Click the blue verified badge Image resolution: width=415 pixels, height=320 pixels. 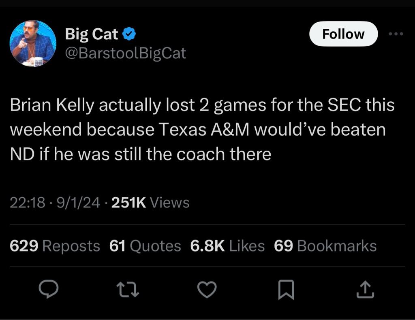[x=129, y=35]
